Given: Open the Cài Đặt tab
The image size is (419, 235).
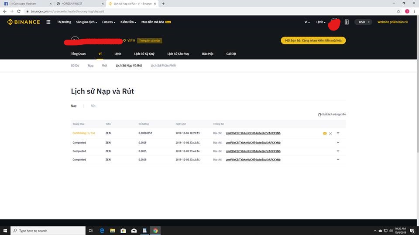Looking at the screenshot, I should (231, 54).
